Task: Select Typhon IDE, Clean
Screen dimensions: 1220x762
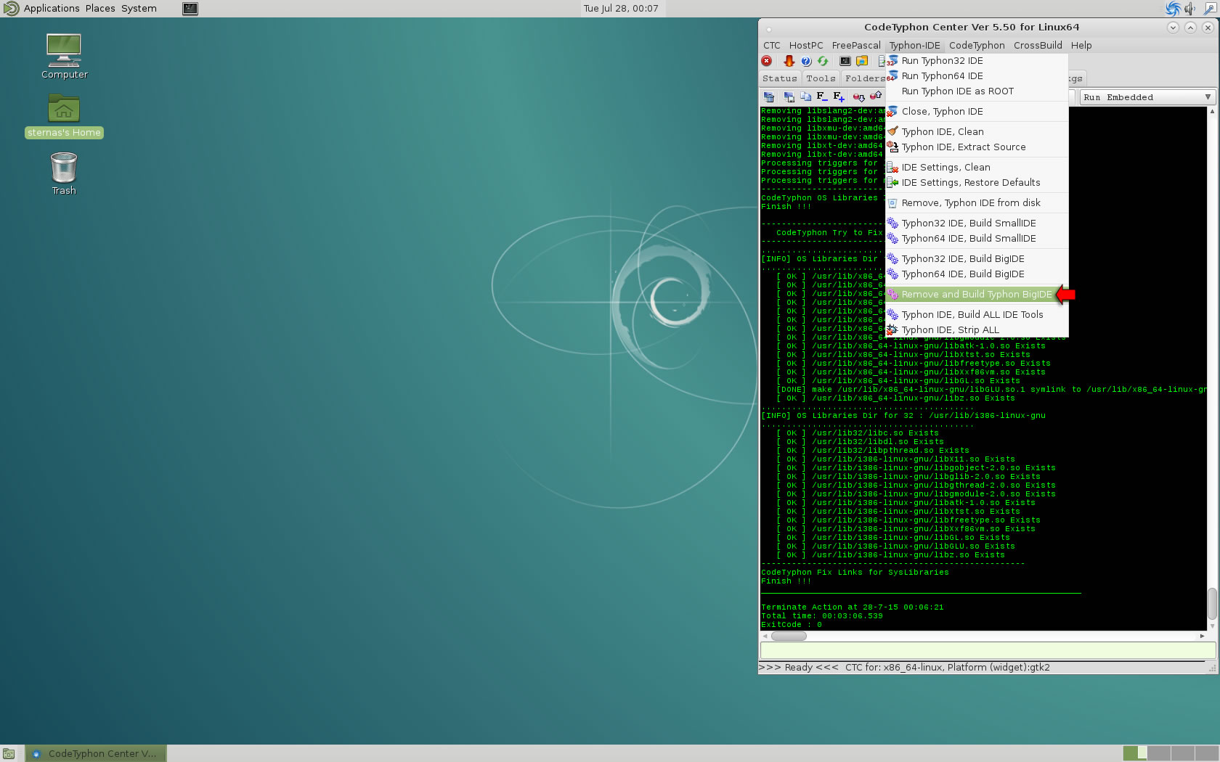Action: (x=977, y=132)
